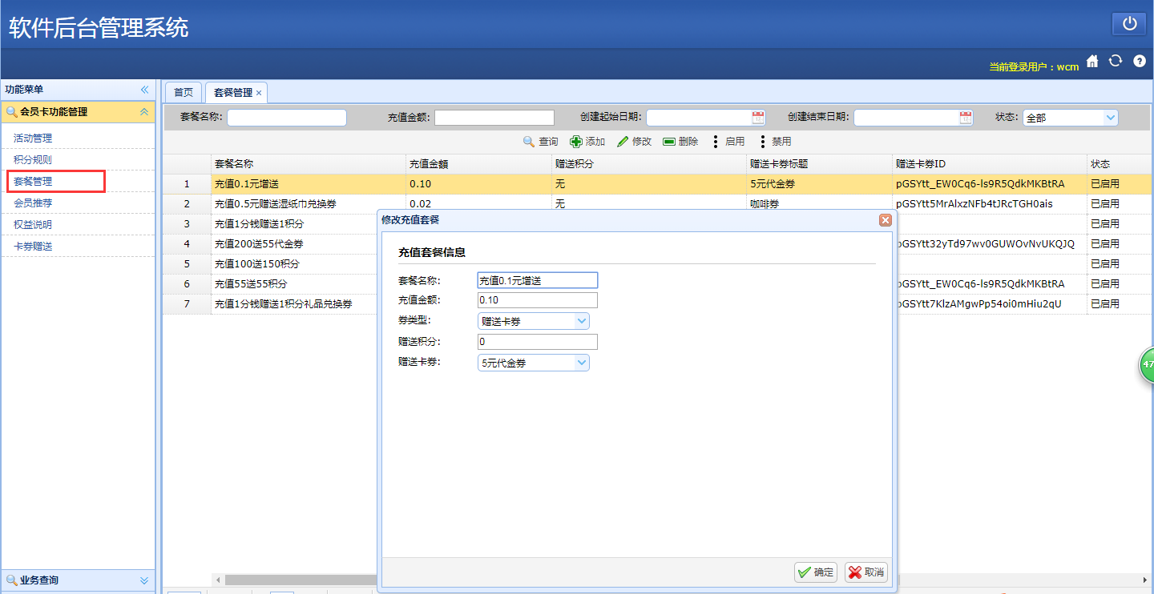The image size is (1154, 594).
Task: Sort by 充值金额 column header
Action: point(478,164)
